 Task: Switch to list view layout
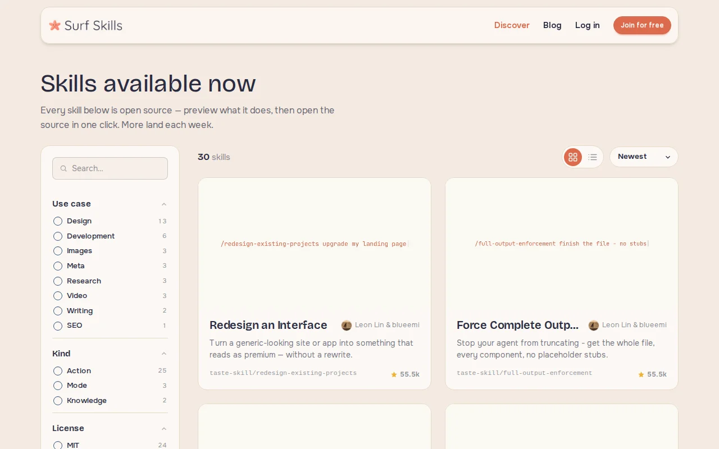[x=593, y=157]
